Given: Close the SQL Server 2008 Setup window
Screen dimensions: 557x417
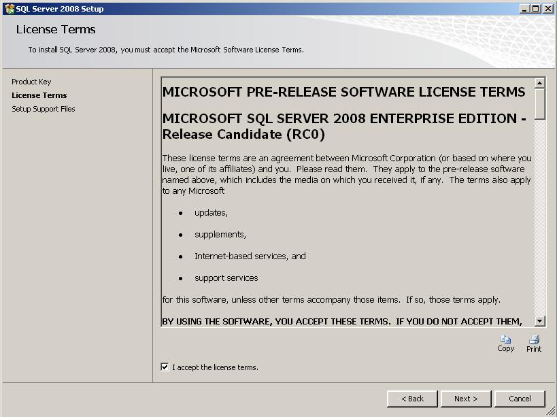Looking at the screenshot, I should [x=548, y=9].
